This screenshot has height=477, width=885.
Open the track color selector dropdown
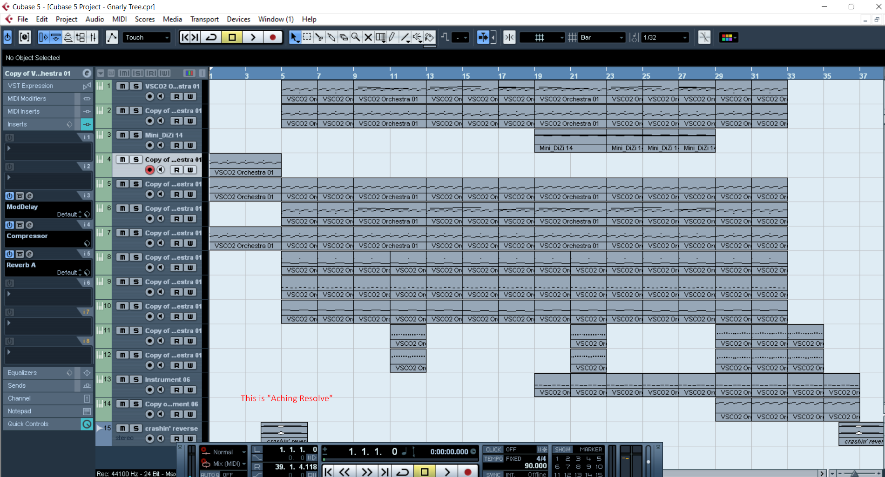tap(729, 37)
